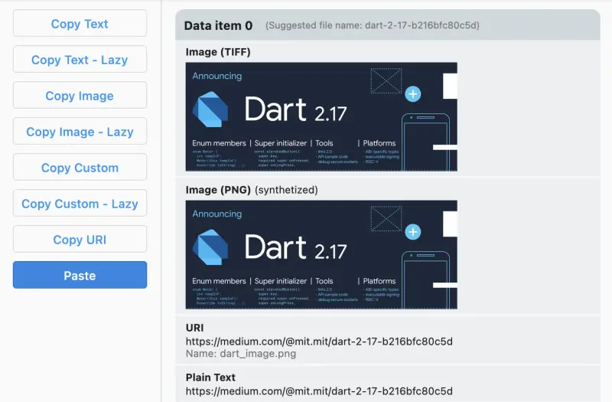Select the Copy Custom - Lazy button
The width and height of the screenshot is (612, 402).
tap(80, 203)
